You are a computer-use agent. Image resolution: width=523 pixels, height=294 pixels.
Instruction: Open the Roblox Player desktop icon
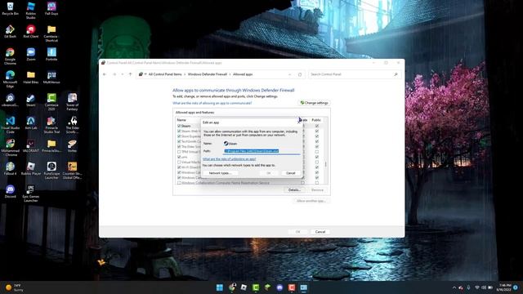pos(31,169)
